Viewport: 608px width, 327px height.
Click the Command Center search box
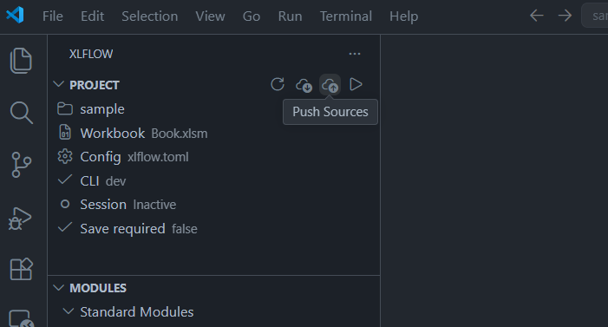coord(595,16)
